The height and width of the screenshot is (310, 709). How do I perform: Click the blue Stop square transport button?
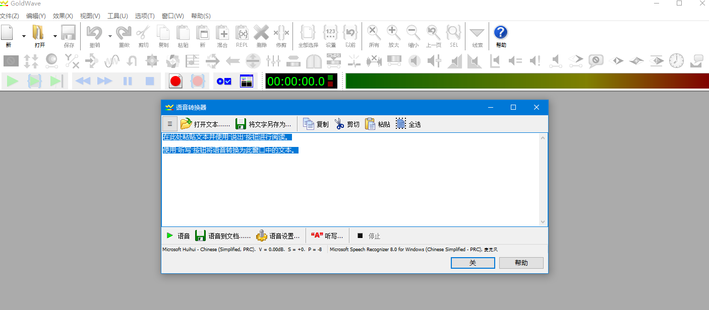coord(150,81)
